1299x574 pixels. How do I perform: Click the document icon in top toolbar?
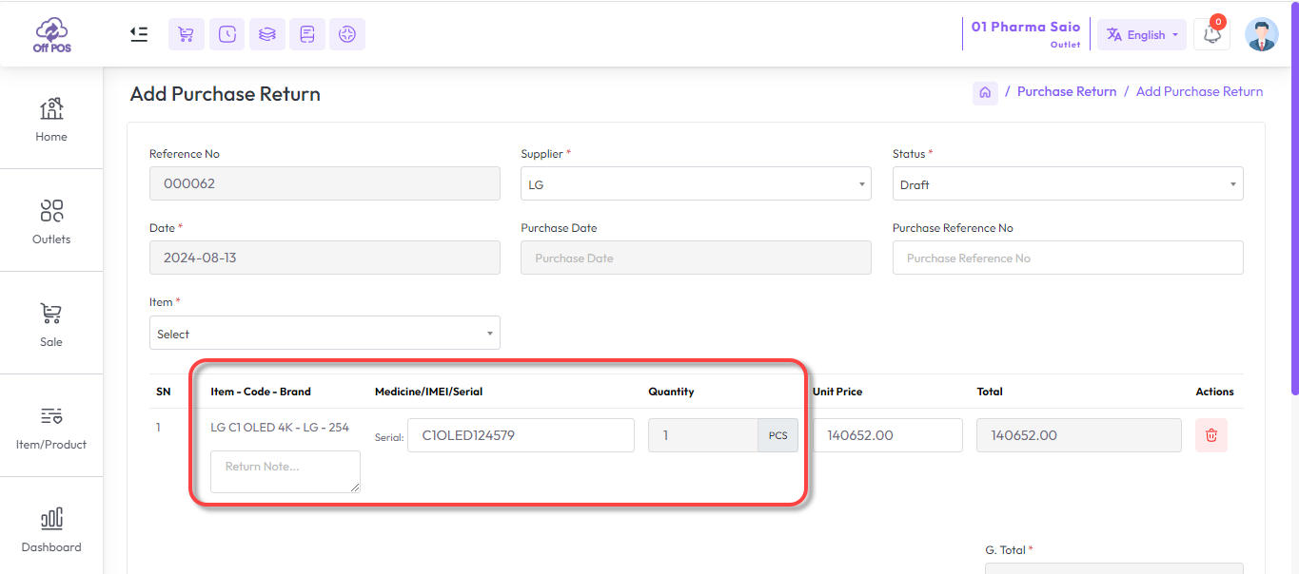click(307, 34)
